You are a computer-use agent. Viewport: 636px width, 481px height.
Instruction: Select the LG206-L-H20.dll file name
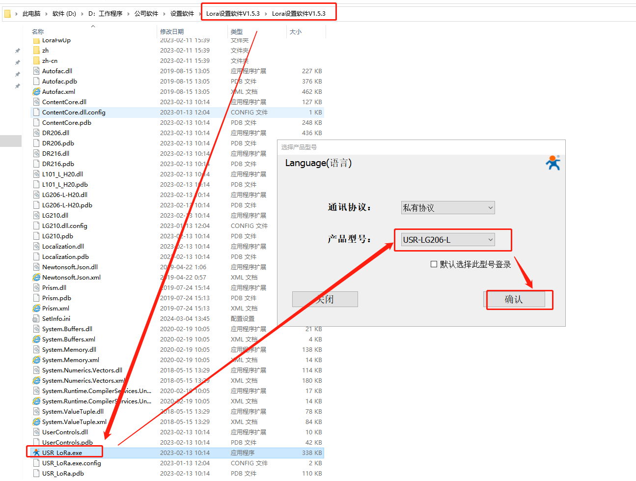tap(65, 195)
